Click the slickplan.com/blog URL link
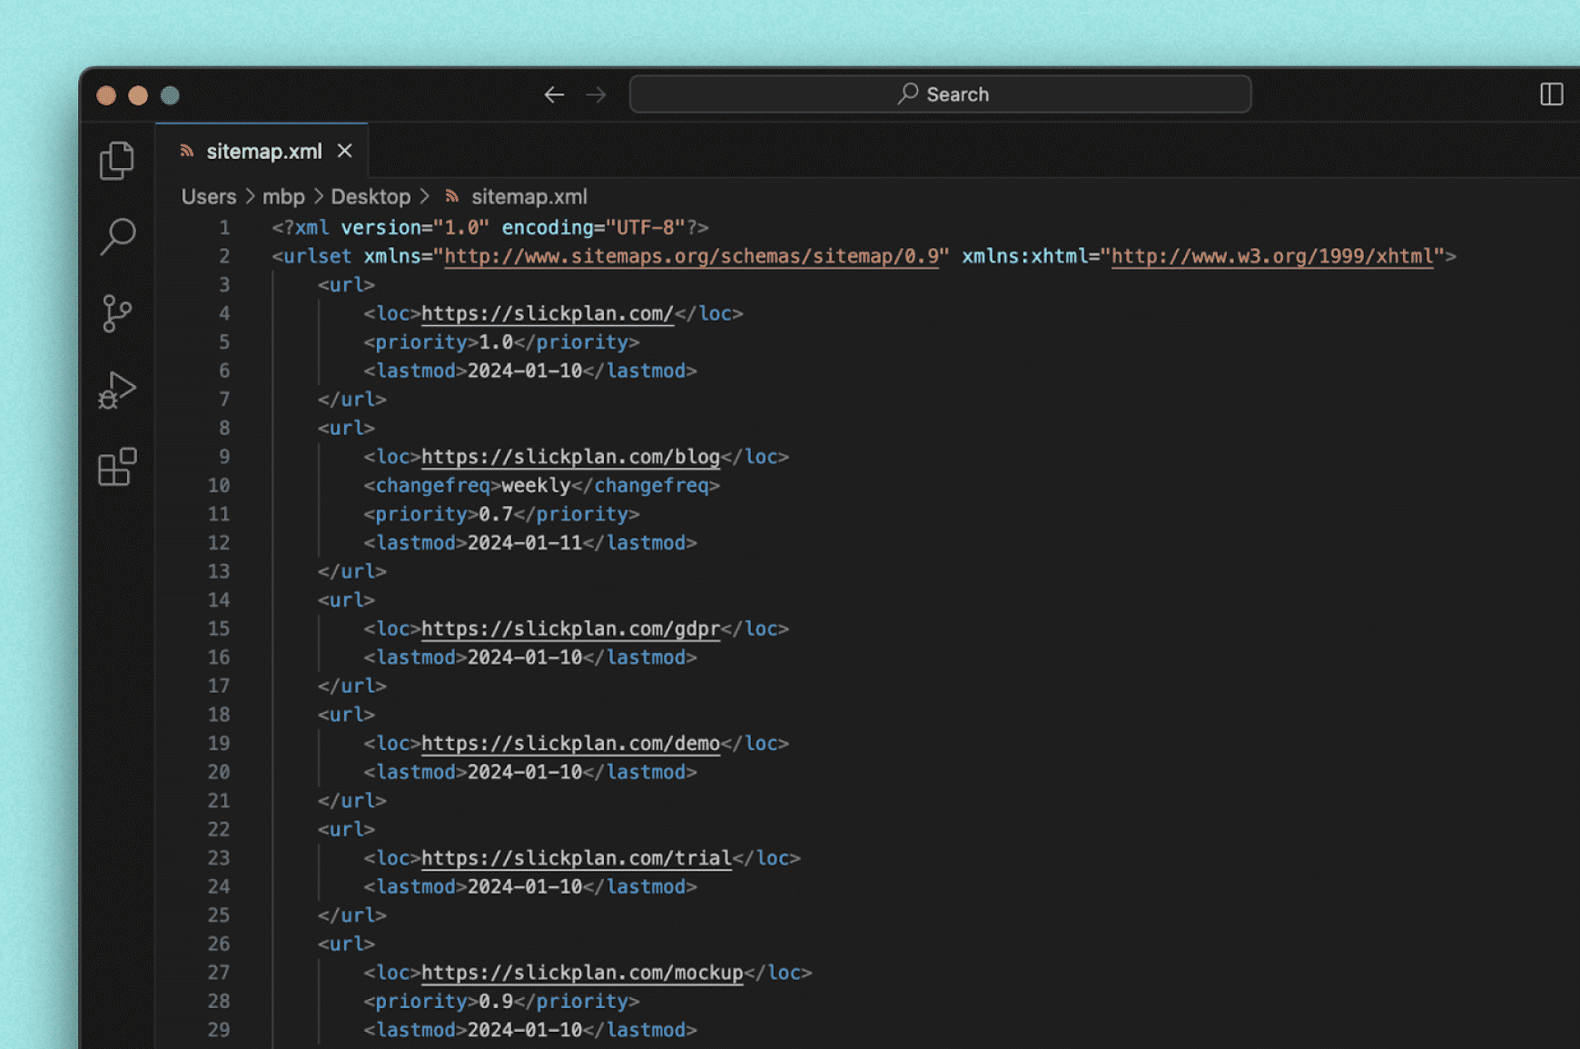 (570, 457)
